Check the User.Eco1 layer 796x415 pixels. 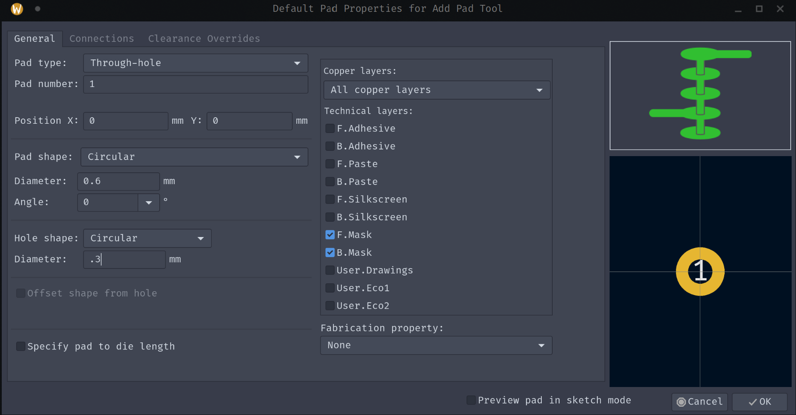330,288
